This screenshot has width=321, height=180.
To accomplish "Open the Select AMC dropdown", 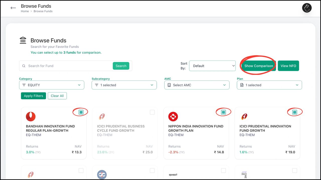I will [x=197, y=85].
